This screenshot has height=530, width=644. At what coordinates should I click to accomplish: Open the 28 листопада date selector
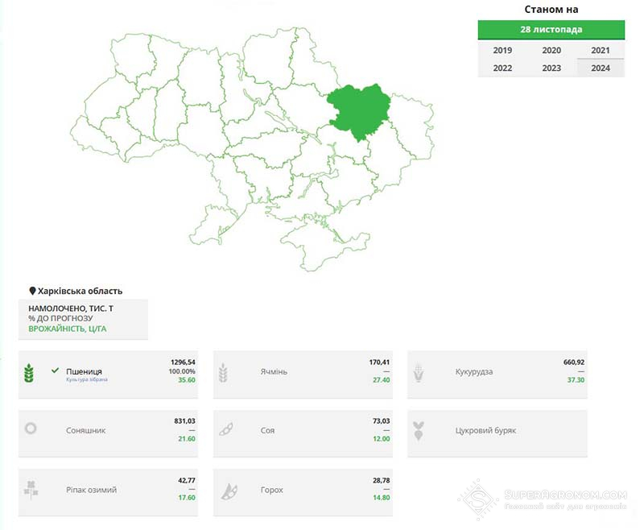[551, 30]
